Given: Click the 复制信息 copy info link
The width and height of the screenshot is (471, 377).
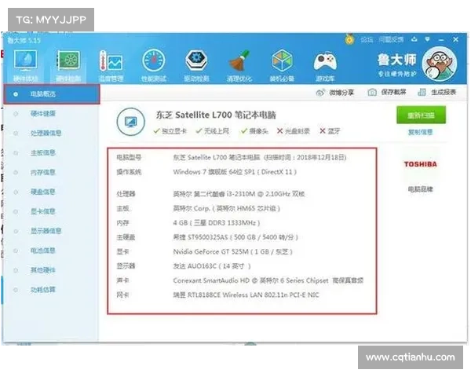Looking at the screenshot, I should pos(420,132).
